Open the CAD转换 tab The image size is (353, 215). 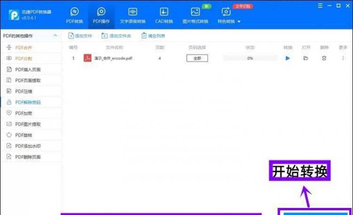click(x=164, y=16)
